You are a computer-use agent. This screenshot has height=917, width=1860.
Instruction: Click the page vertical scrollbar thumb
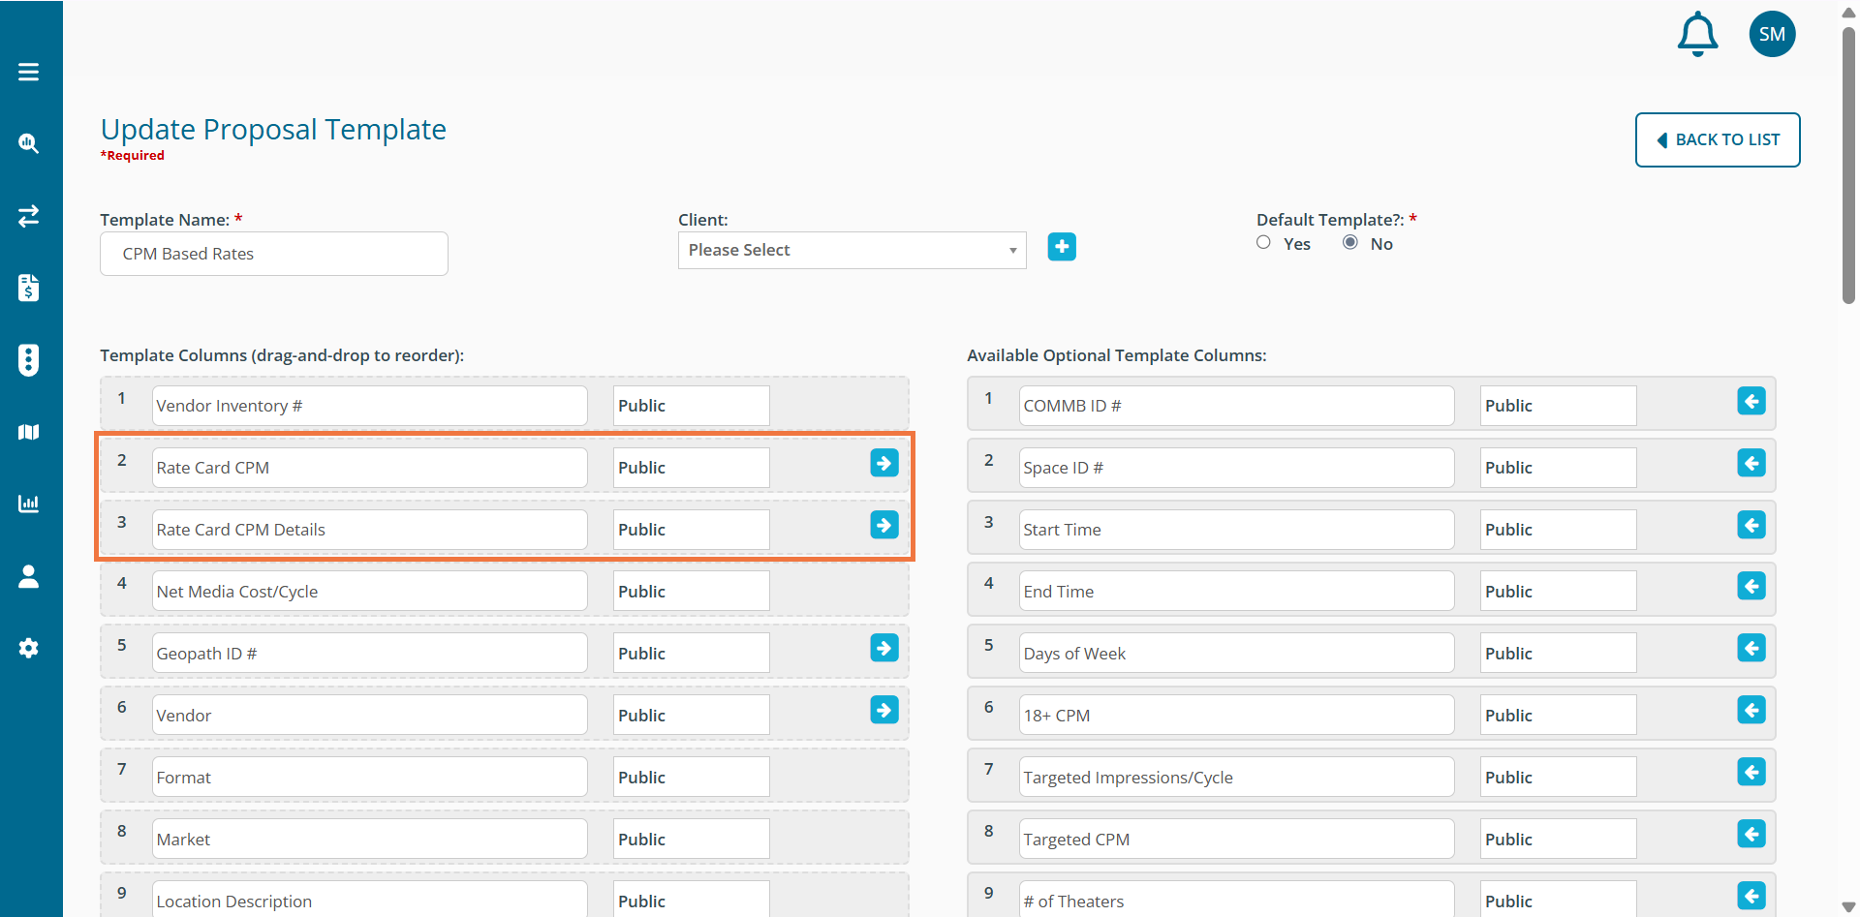coord(1848,165)
